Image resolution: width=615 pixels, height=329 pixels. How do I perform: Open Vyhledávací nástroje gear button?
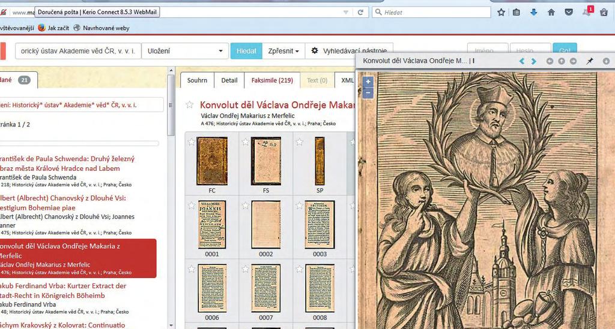pos(349,51)
